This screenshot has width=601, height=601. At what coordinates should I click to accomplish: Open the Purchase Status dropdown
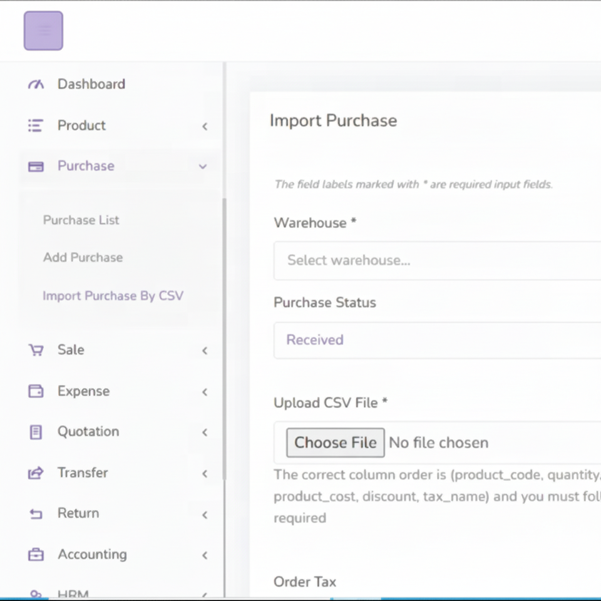tap(437, 340)
